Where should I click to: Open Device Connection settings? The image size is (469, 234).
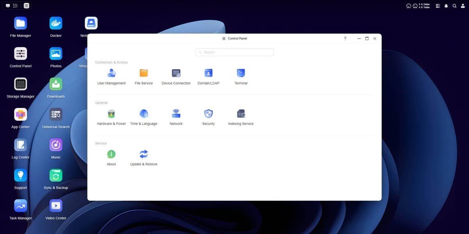[176, 73]
